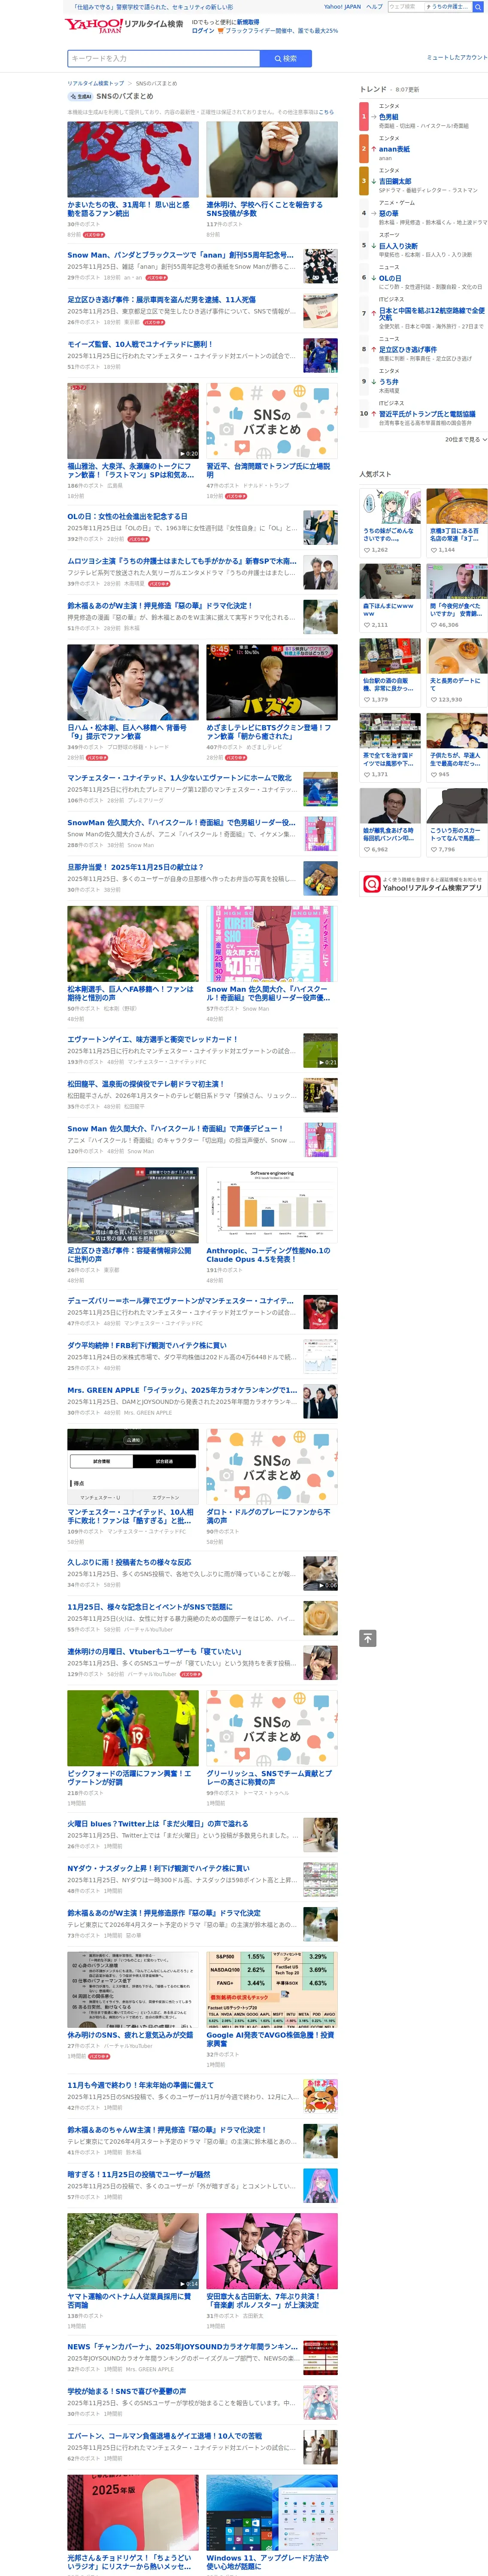Click the rank 1 badge for 色男組

pos(364,117)
